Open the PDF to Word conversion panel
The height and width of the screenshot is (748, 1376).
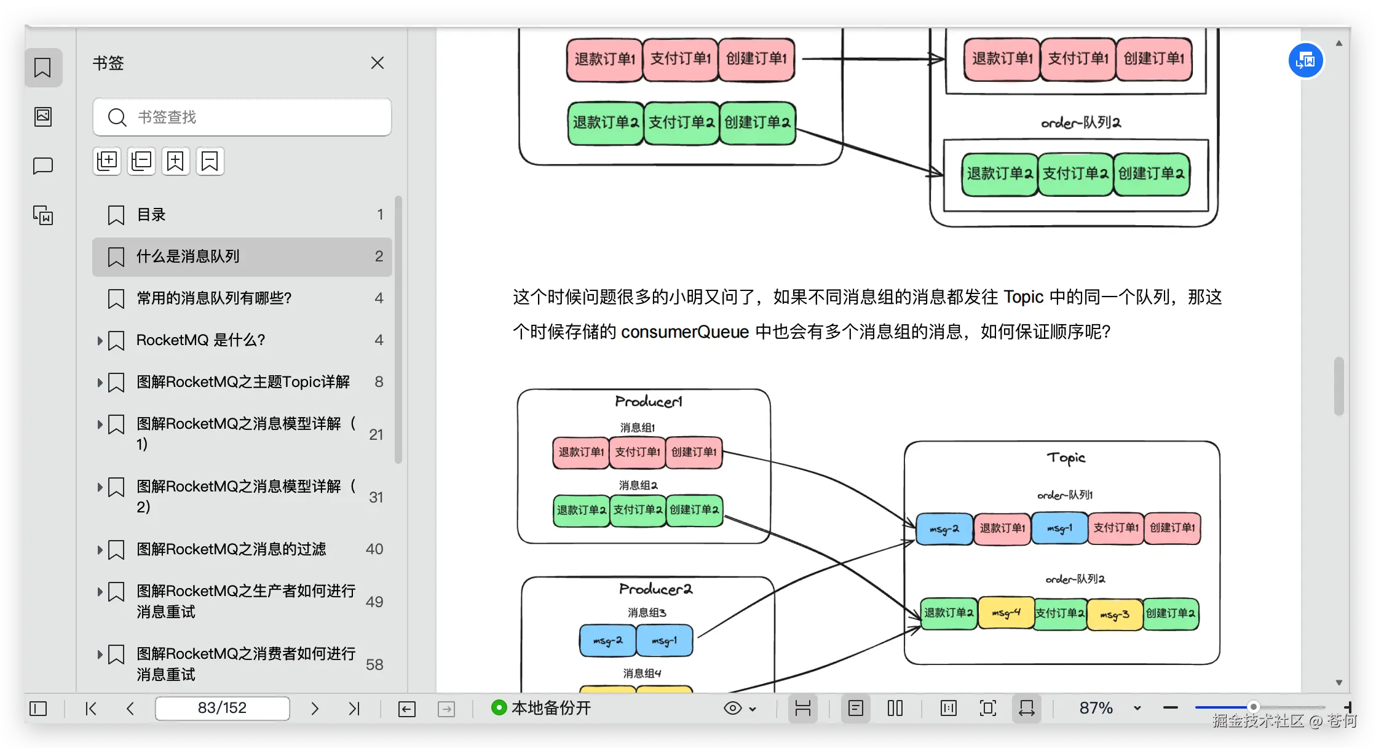(43, 215)
